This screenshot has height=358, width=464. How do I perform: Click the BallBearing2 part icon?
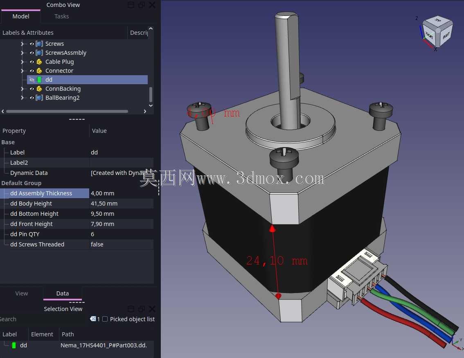39,98
